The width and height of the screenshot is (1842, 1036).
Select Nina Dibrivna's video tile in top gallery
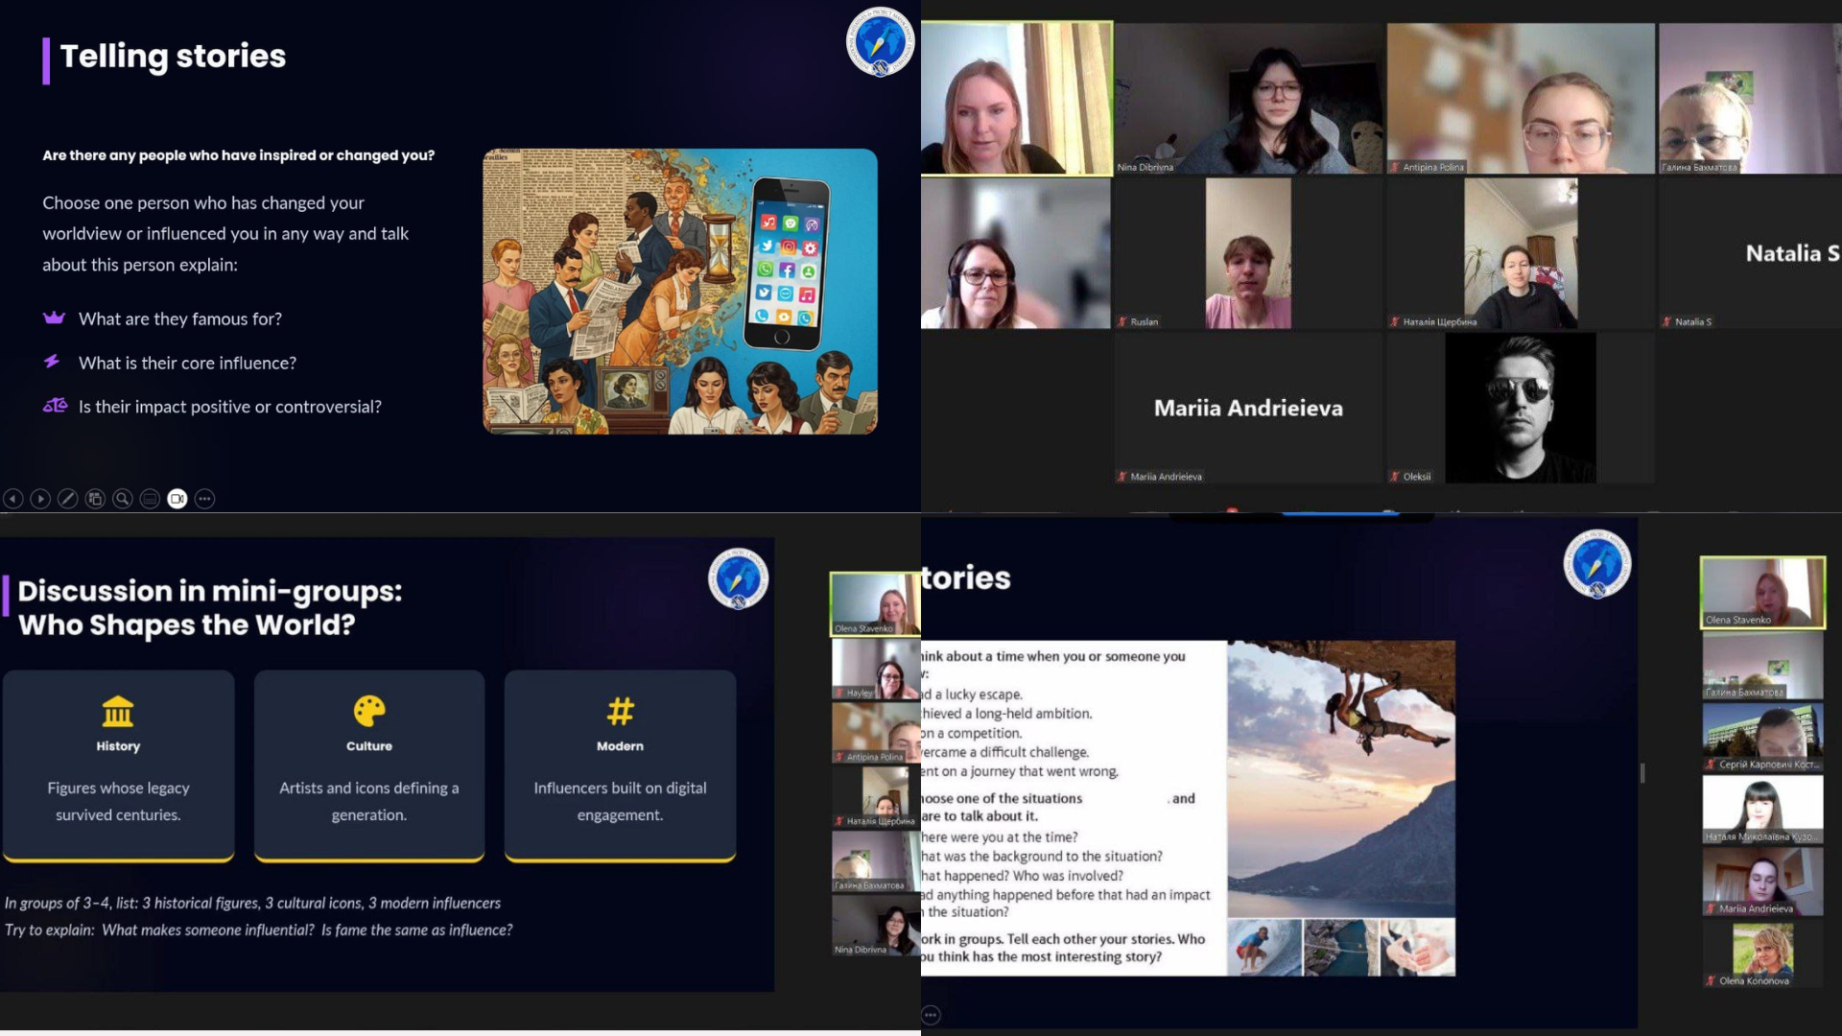tap(1249, 98)
